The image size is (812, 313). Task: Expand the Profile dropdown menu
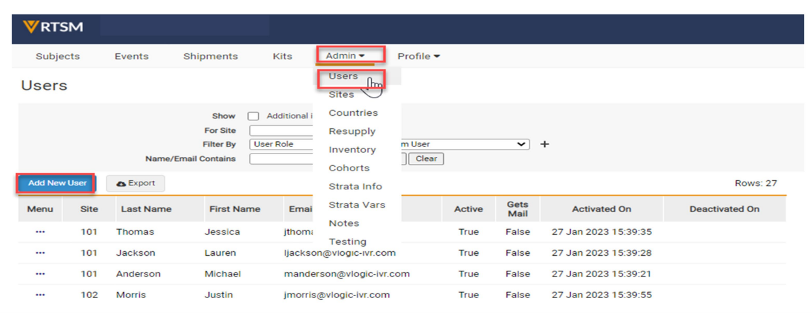click(418, 56)
